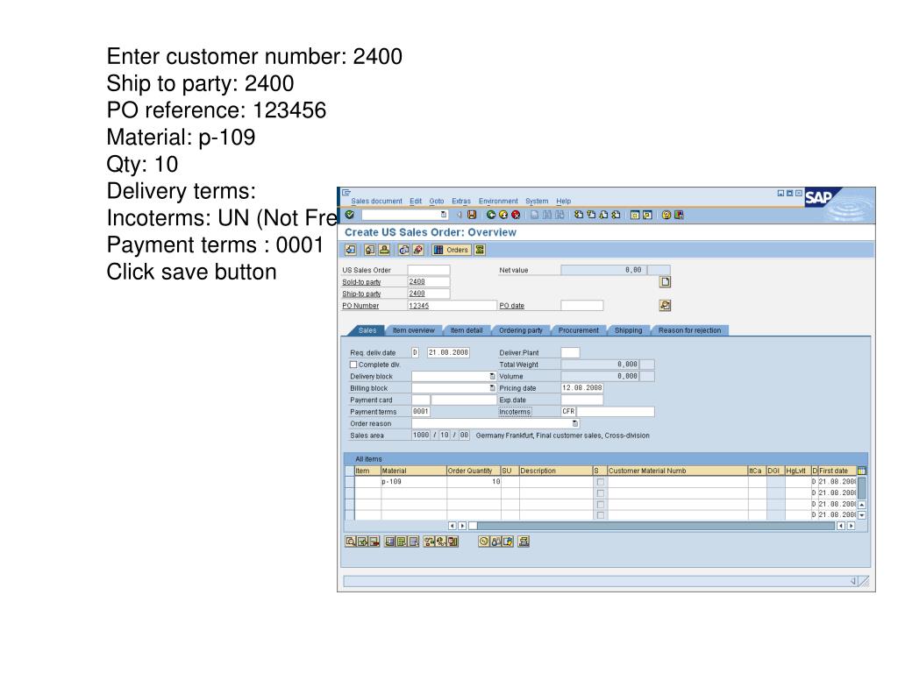898x673 pixels.
Task: Click the Req. deliv.date field 21.08.2008
Action: click(x=448, y=352)
